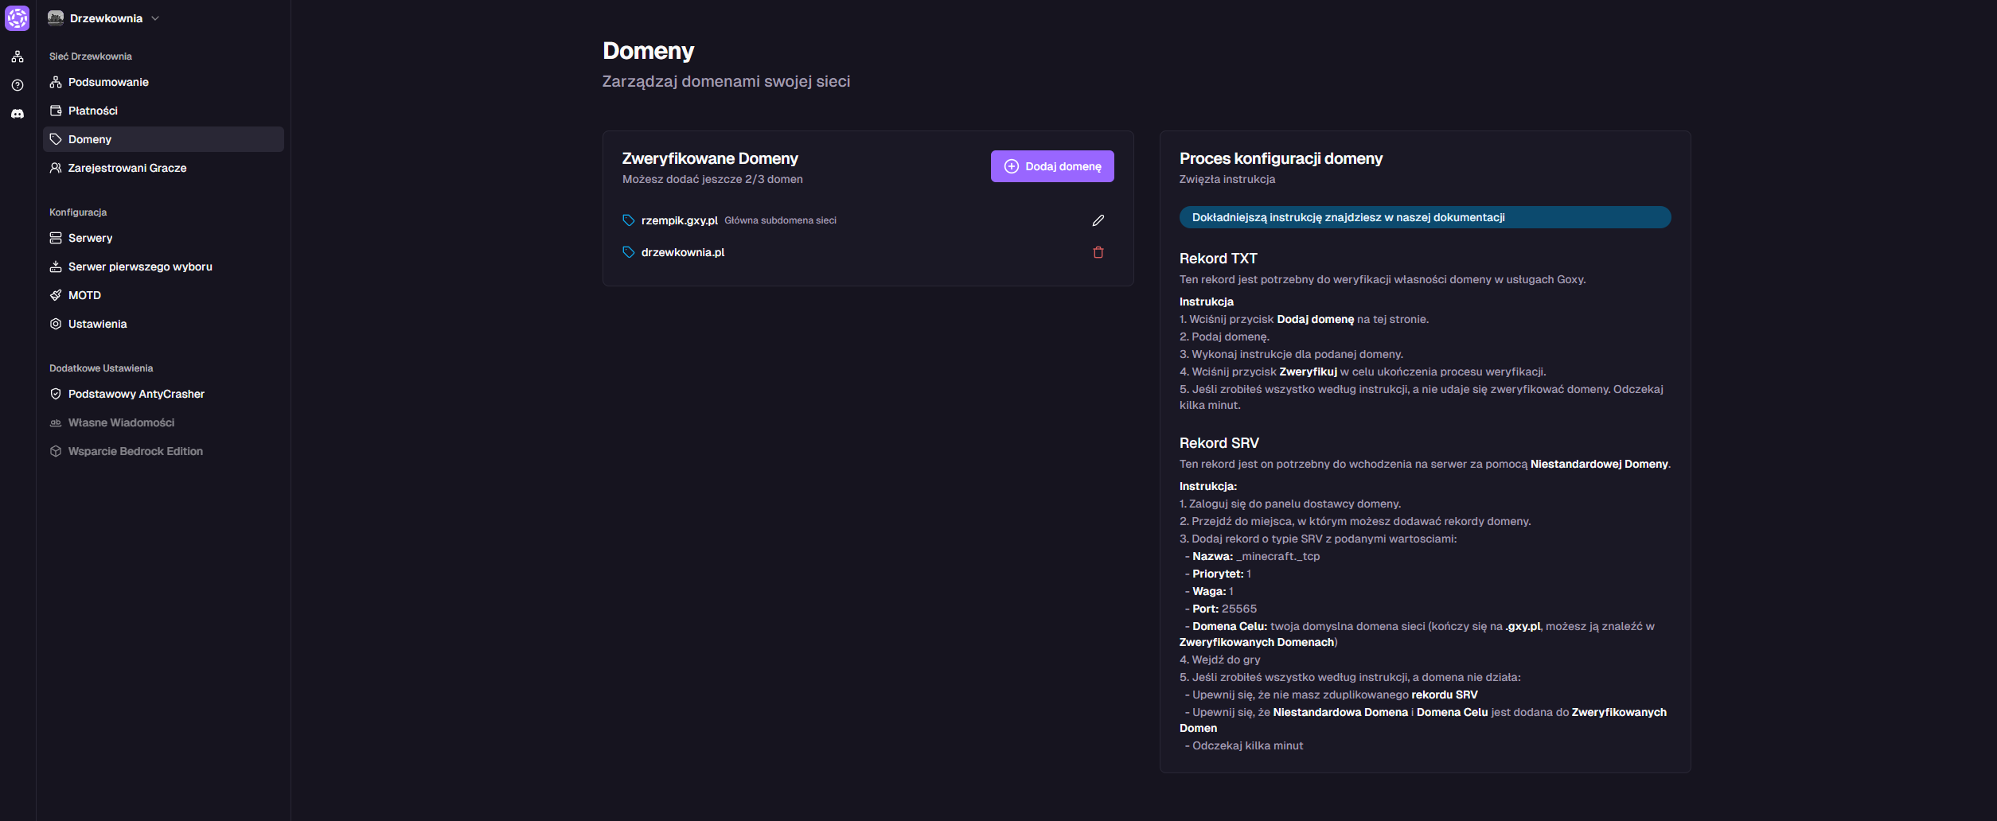Click the pencil icon for rzempik.gxy.pl
The height and width of the screenshot is (821, 1997).
point(1098,220)
